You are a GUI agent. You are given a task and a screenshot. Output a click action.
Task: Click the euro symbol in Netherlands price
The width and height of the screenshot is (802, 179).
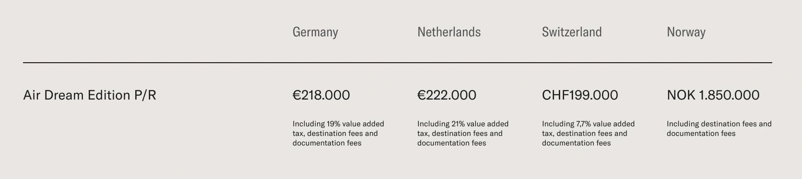click(x=421, y=95)
